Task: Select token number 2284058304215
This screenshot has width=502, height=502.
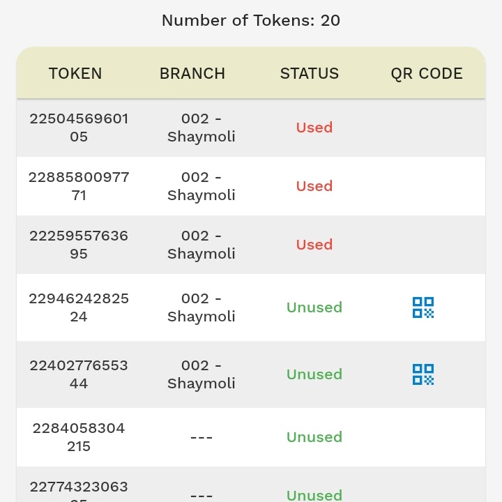Action: pos(79,437)
